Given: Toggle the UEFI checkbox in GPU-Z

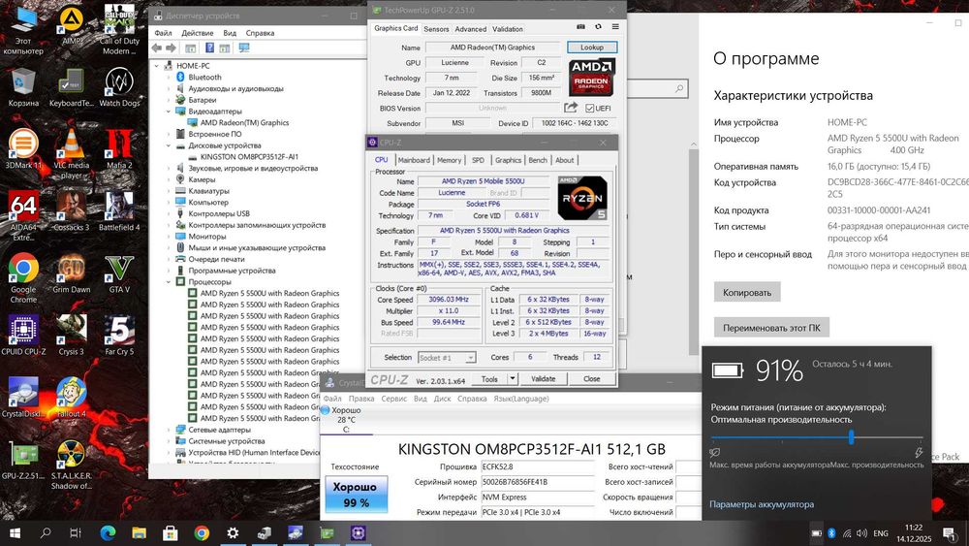Looking at the screenshot, I should [x=589, y=109].
